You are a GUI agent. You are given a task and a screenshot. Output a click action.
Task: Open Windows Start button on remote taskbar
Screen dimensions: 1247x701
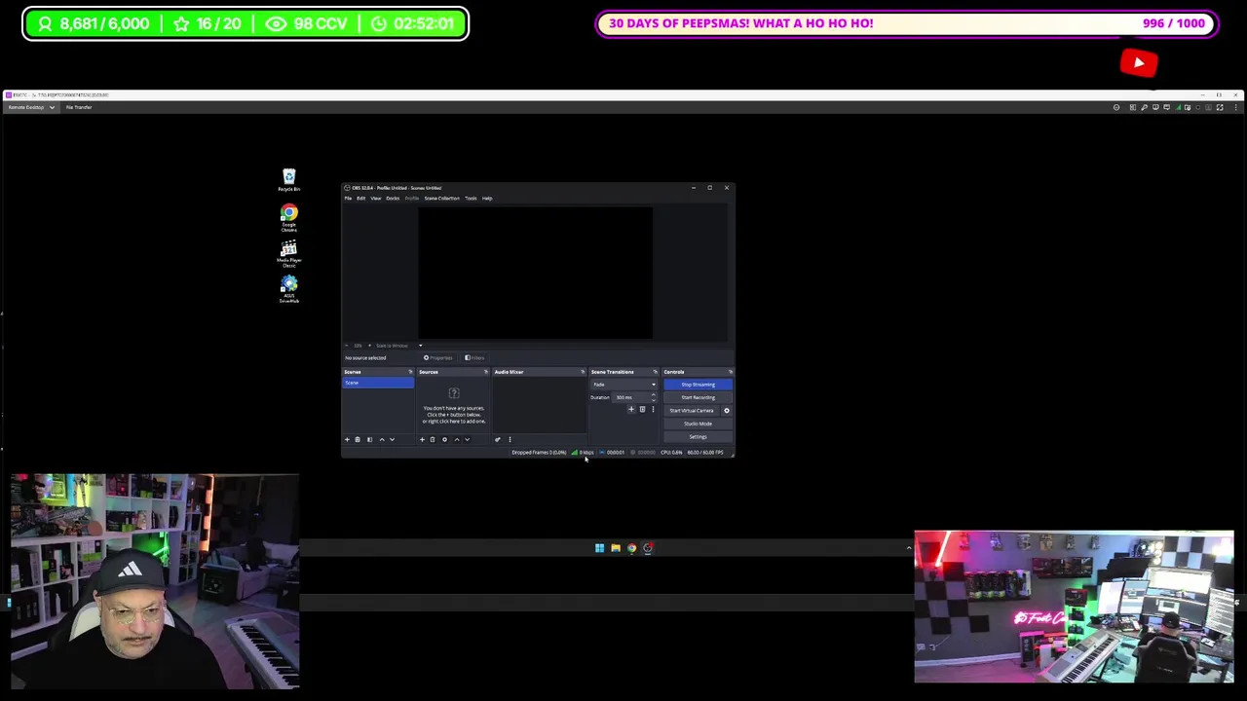[x=599, y=548]
